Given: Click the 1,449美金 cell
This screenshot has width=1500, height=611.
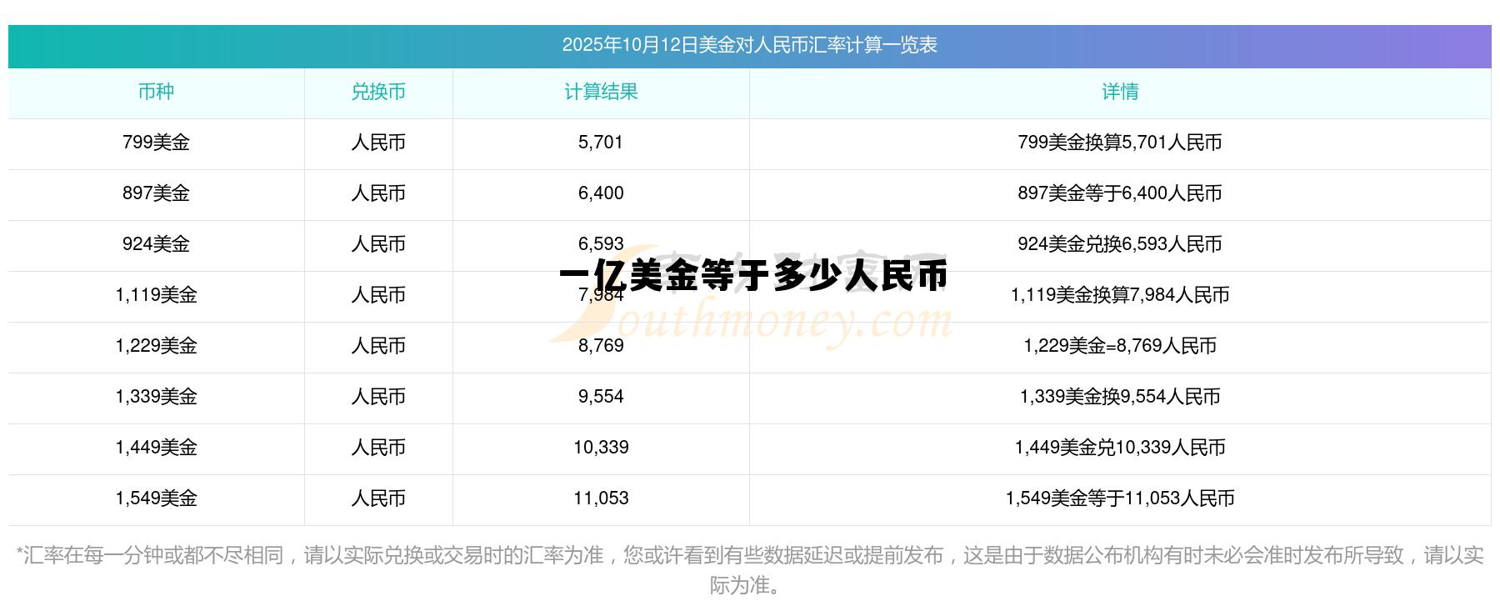Looking at the screenshot, I should [156, 448].
